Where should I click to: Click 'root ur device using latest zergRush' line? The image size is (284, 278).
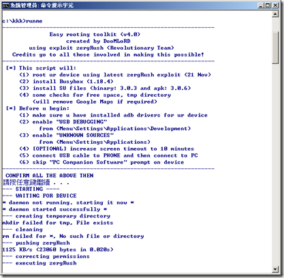(x=115, y=75)
